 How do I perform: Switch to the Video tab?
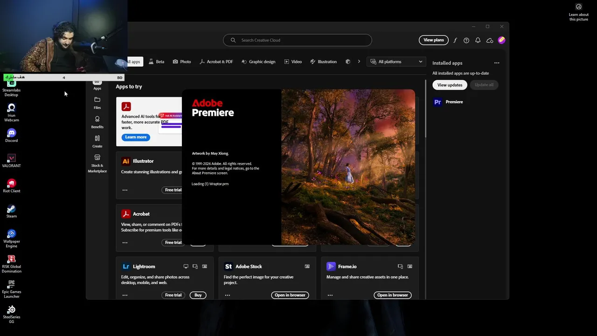[293, 62]
